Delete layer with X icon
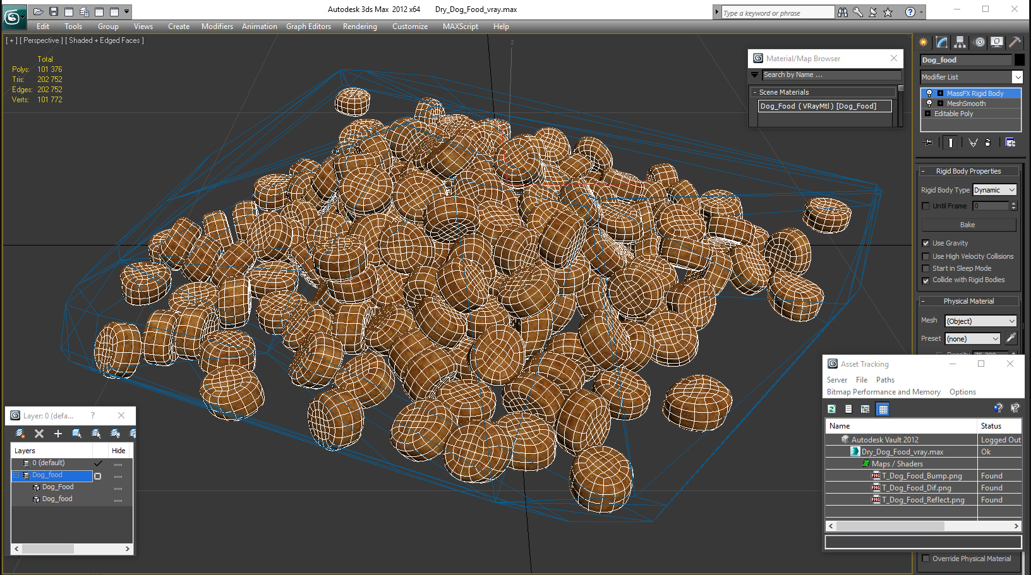The image size is (1031, 575). [39, 434]
